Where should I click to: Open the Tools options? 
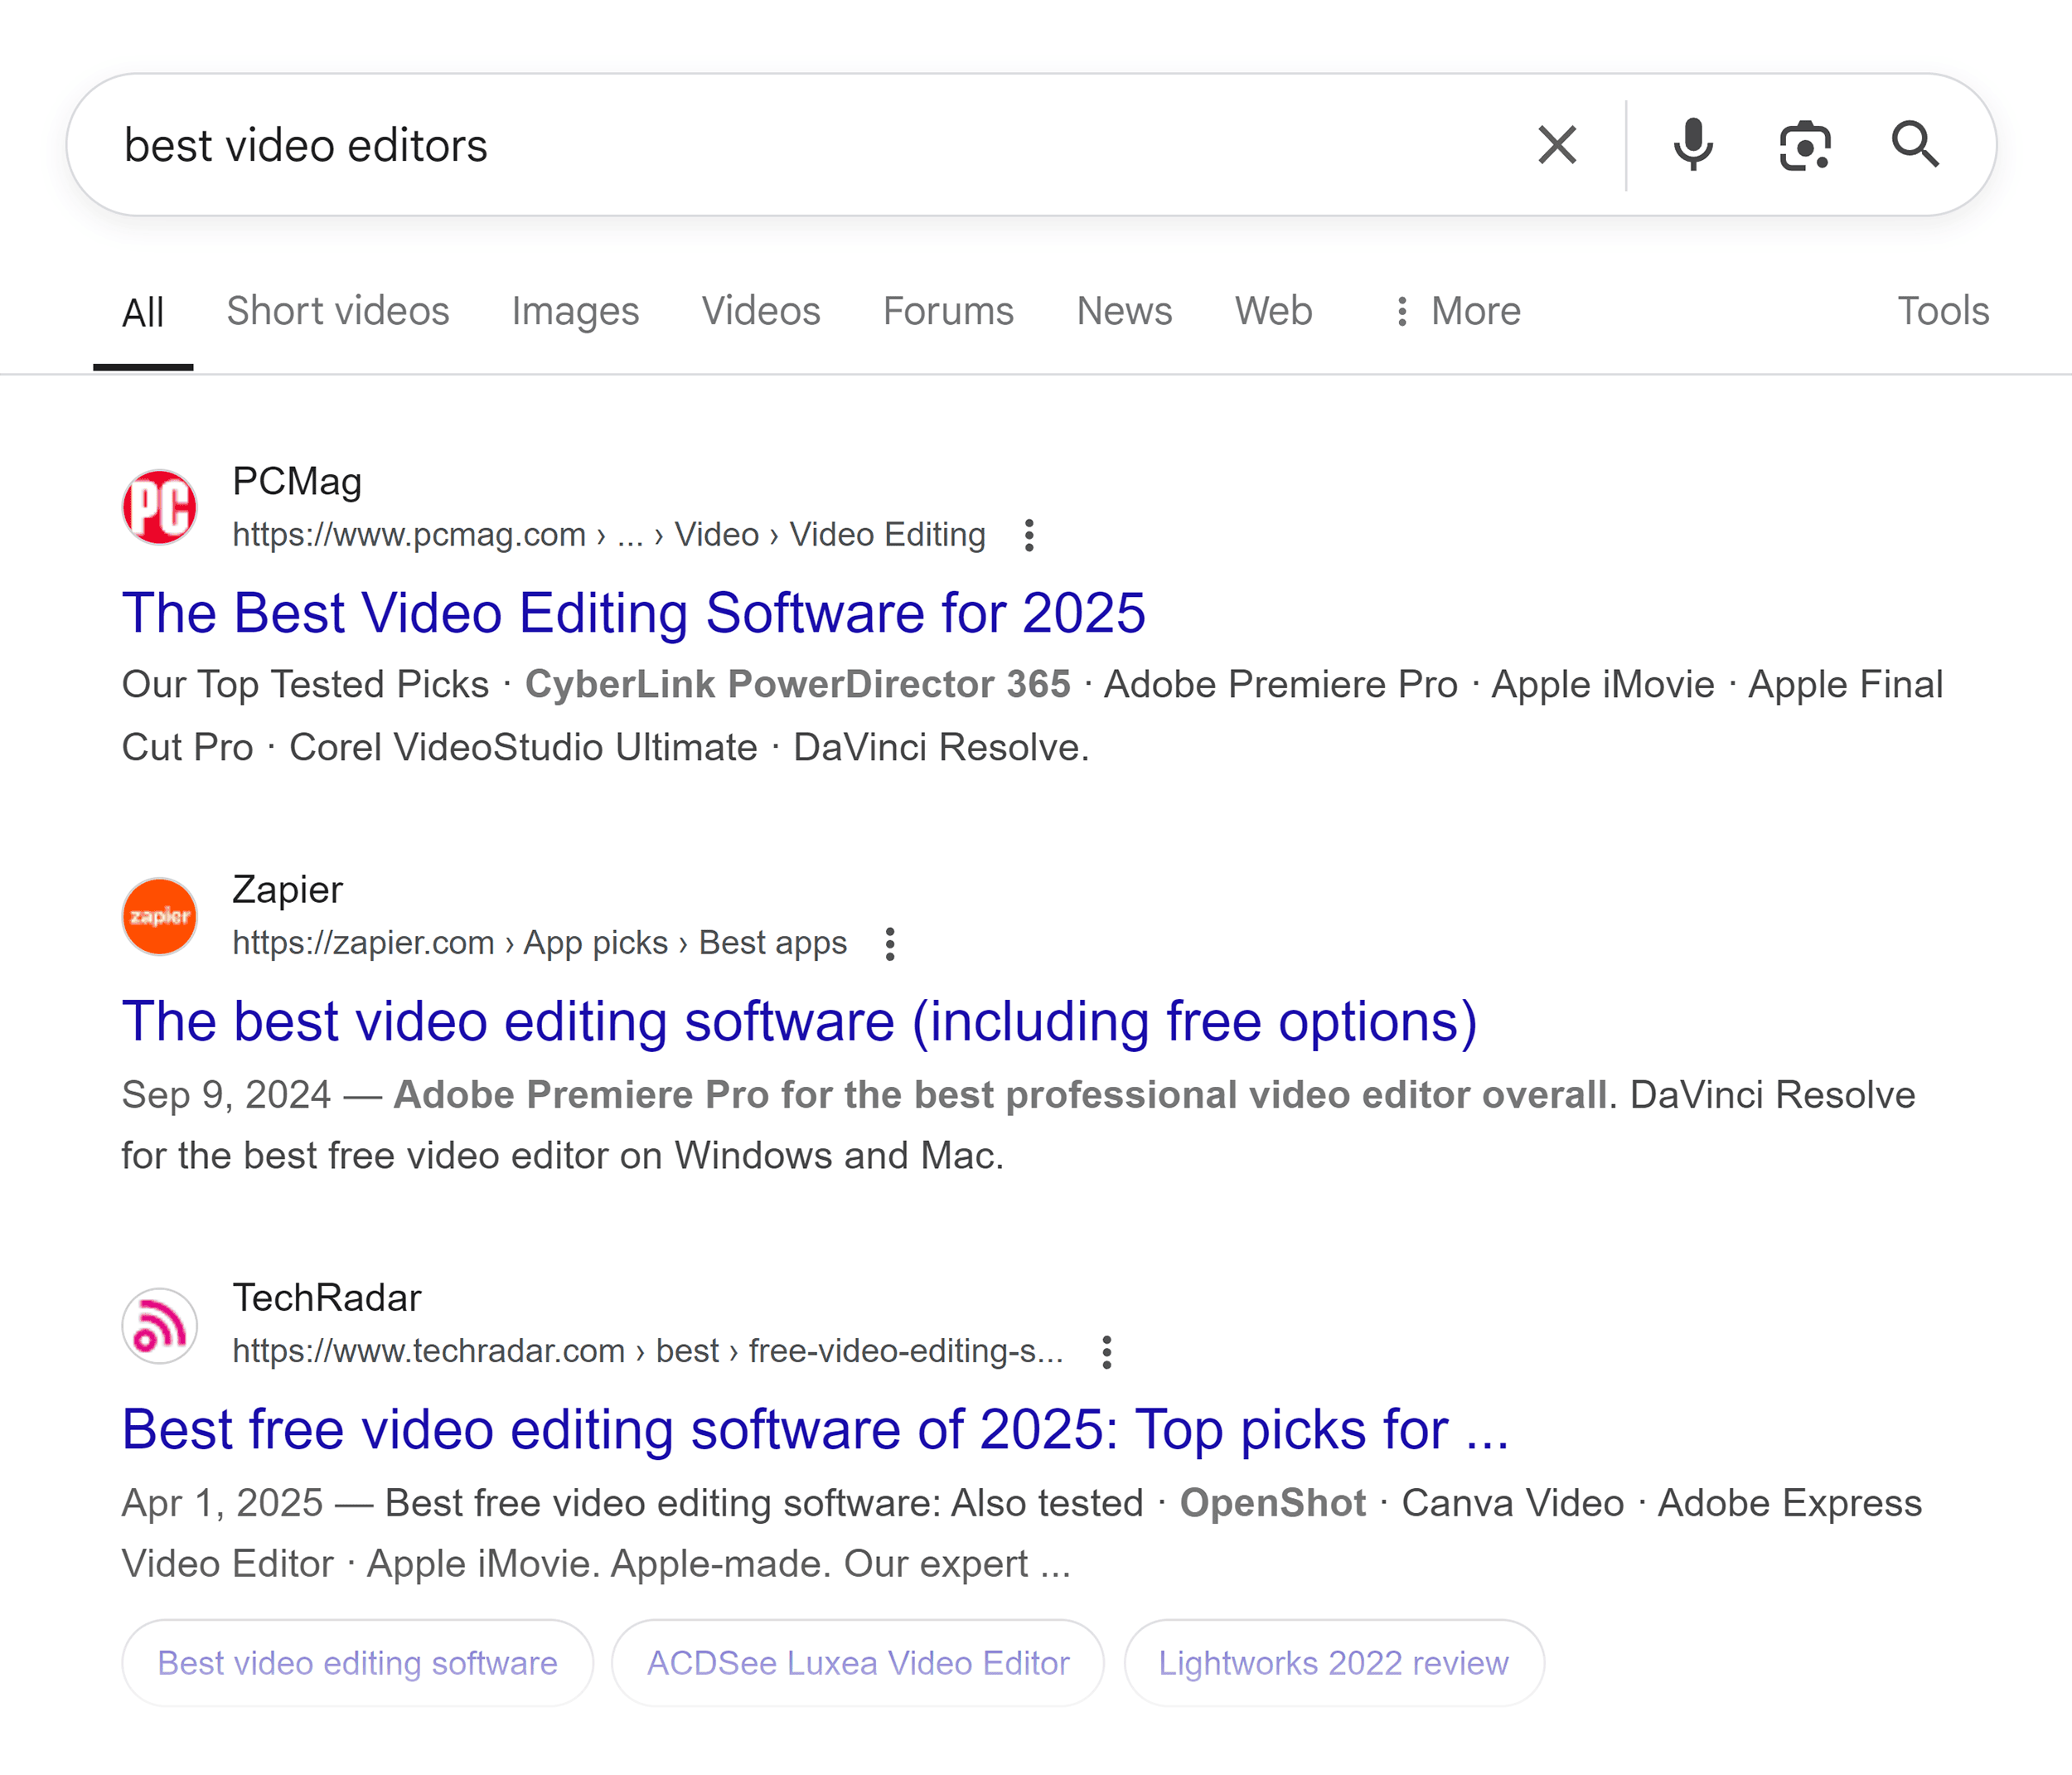click(x=1943, y=311)
